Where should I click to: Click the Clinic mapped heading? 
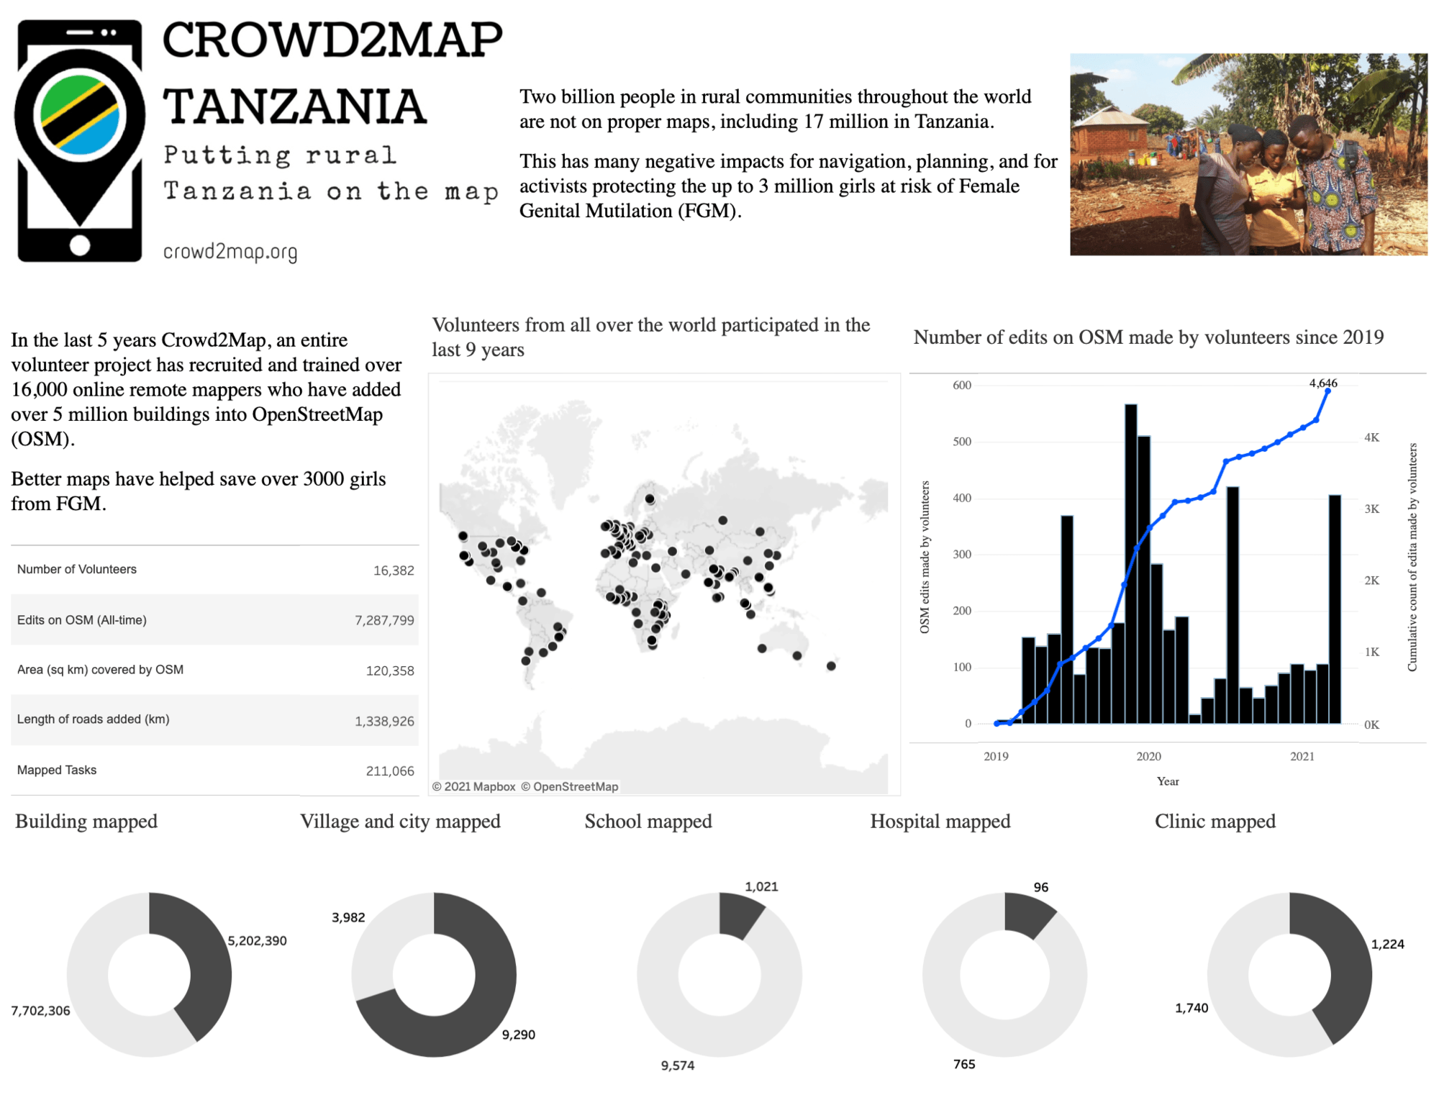pyautogui.click(x=1215, y=821)
